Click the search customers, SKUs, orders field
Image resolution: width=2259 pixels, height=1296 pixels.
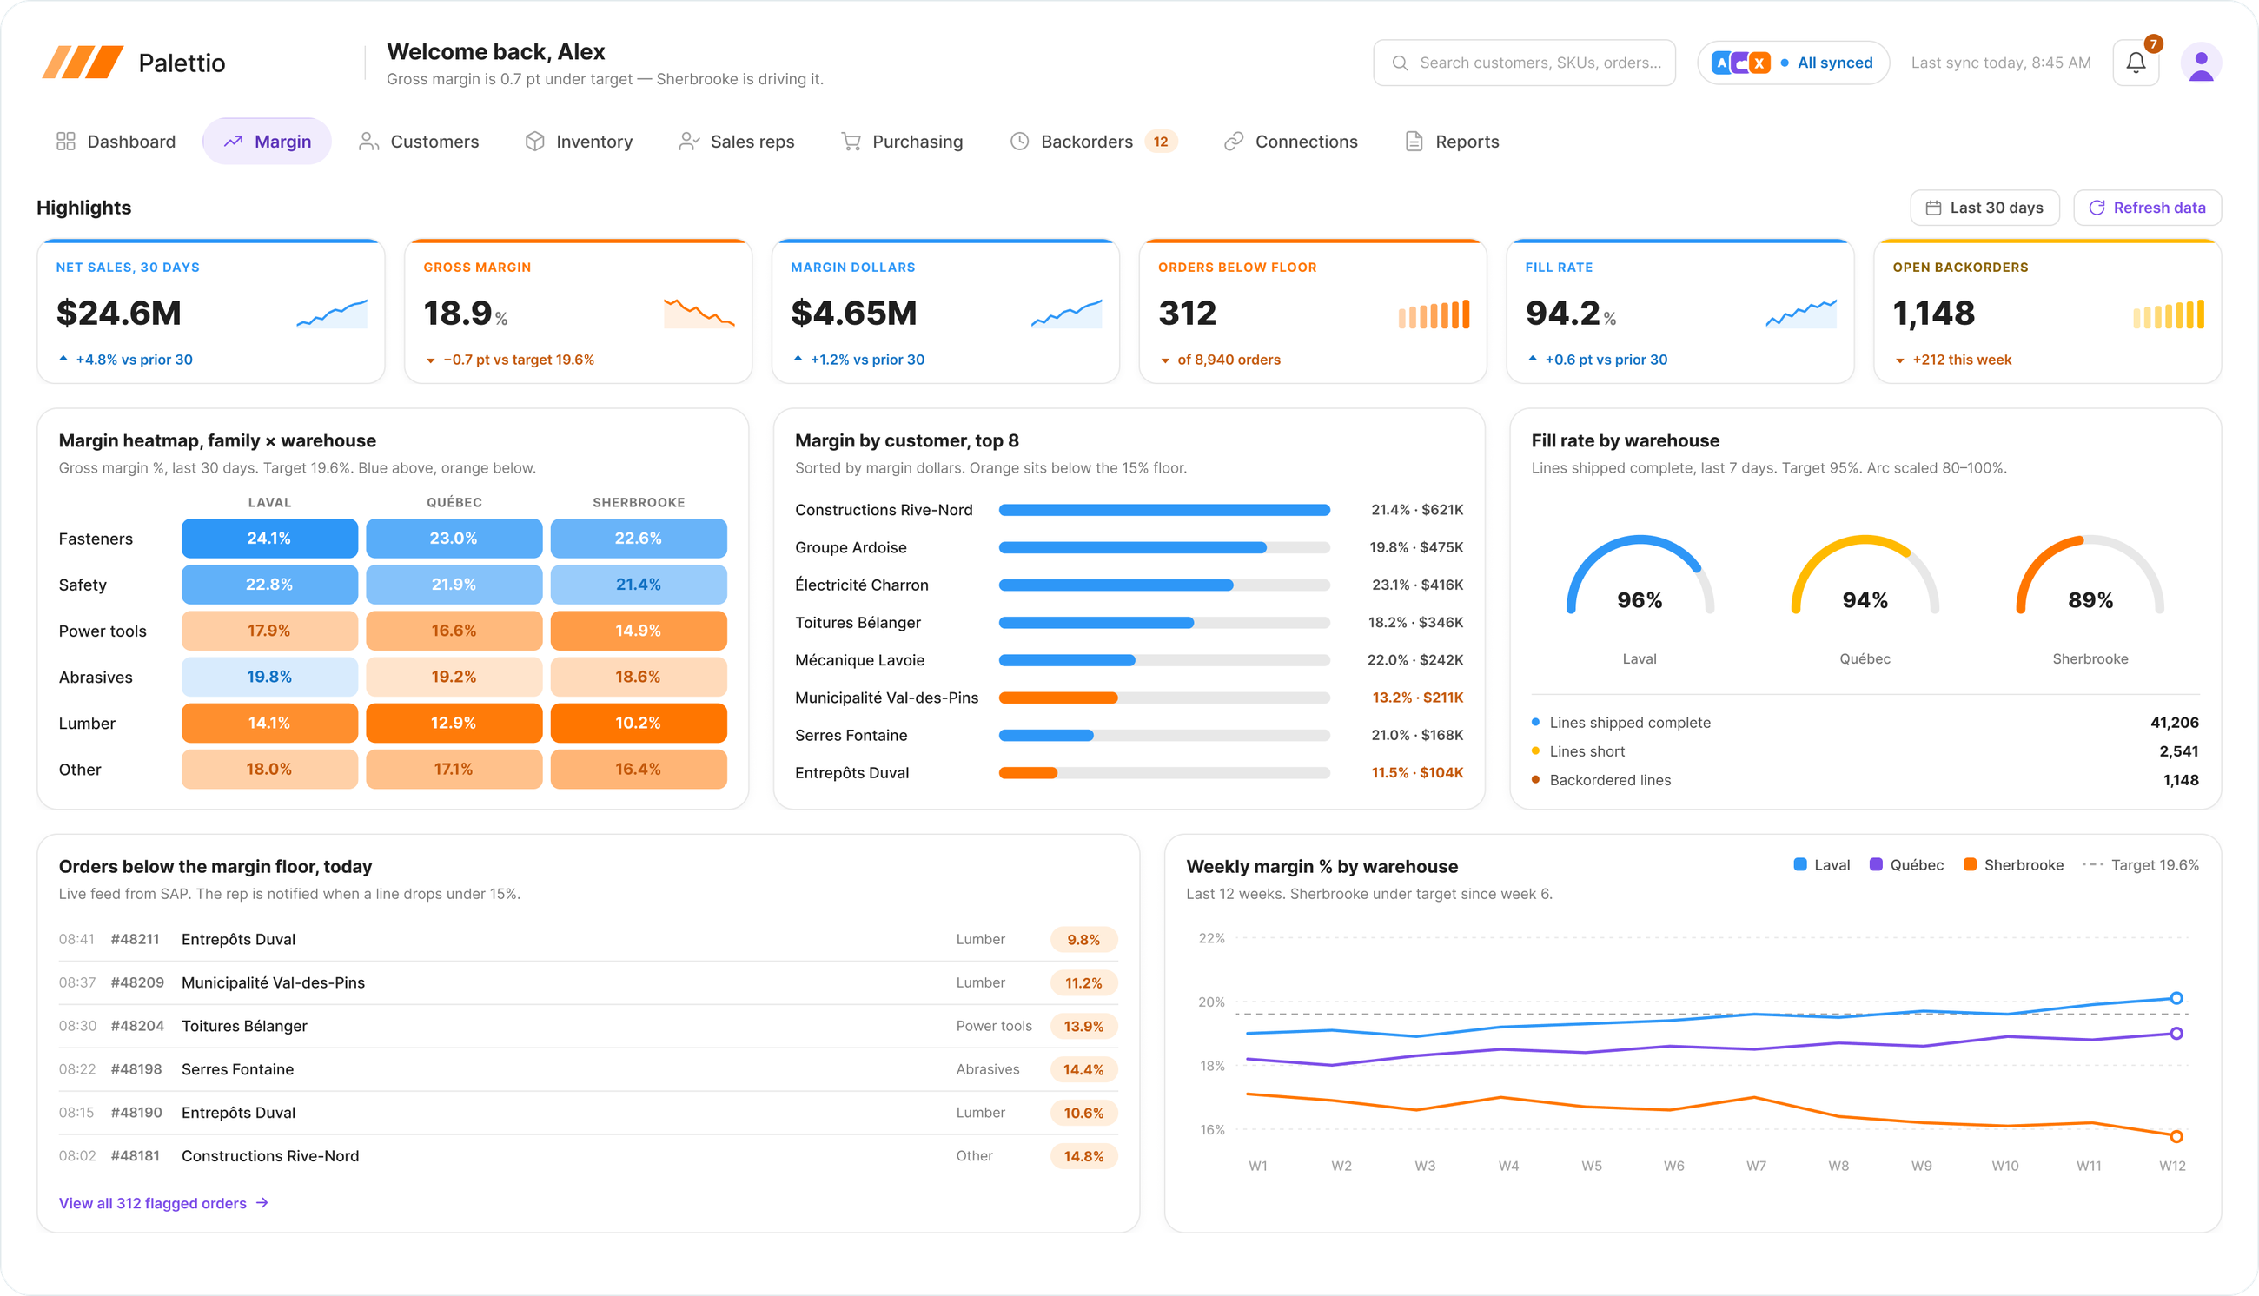[1523, 63]
